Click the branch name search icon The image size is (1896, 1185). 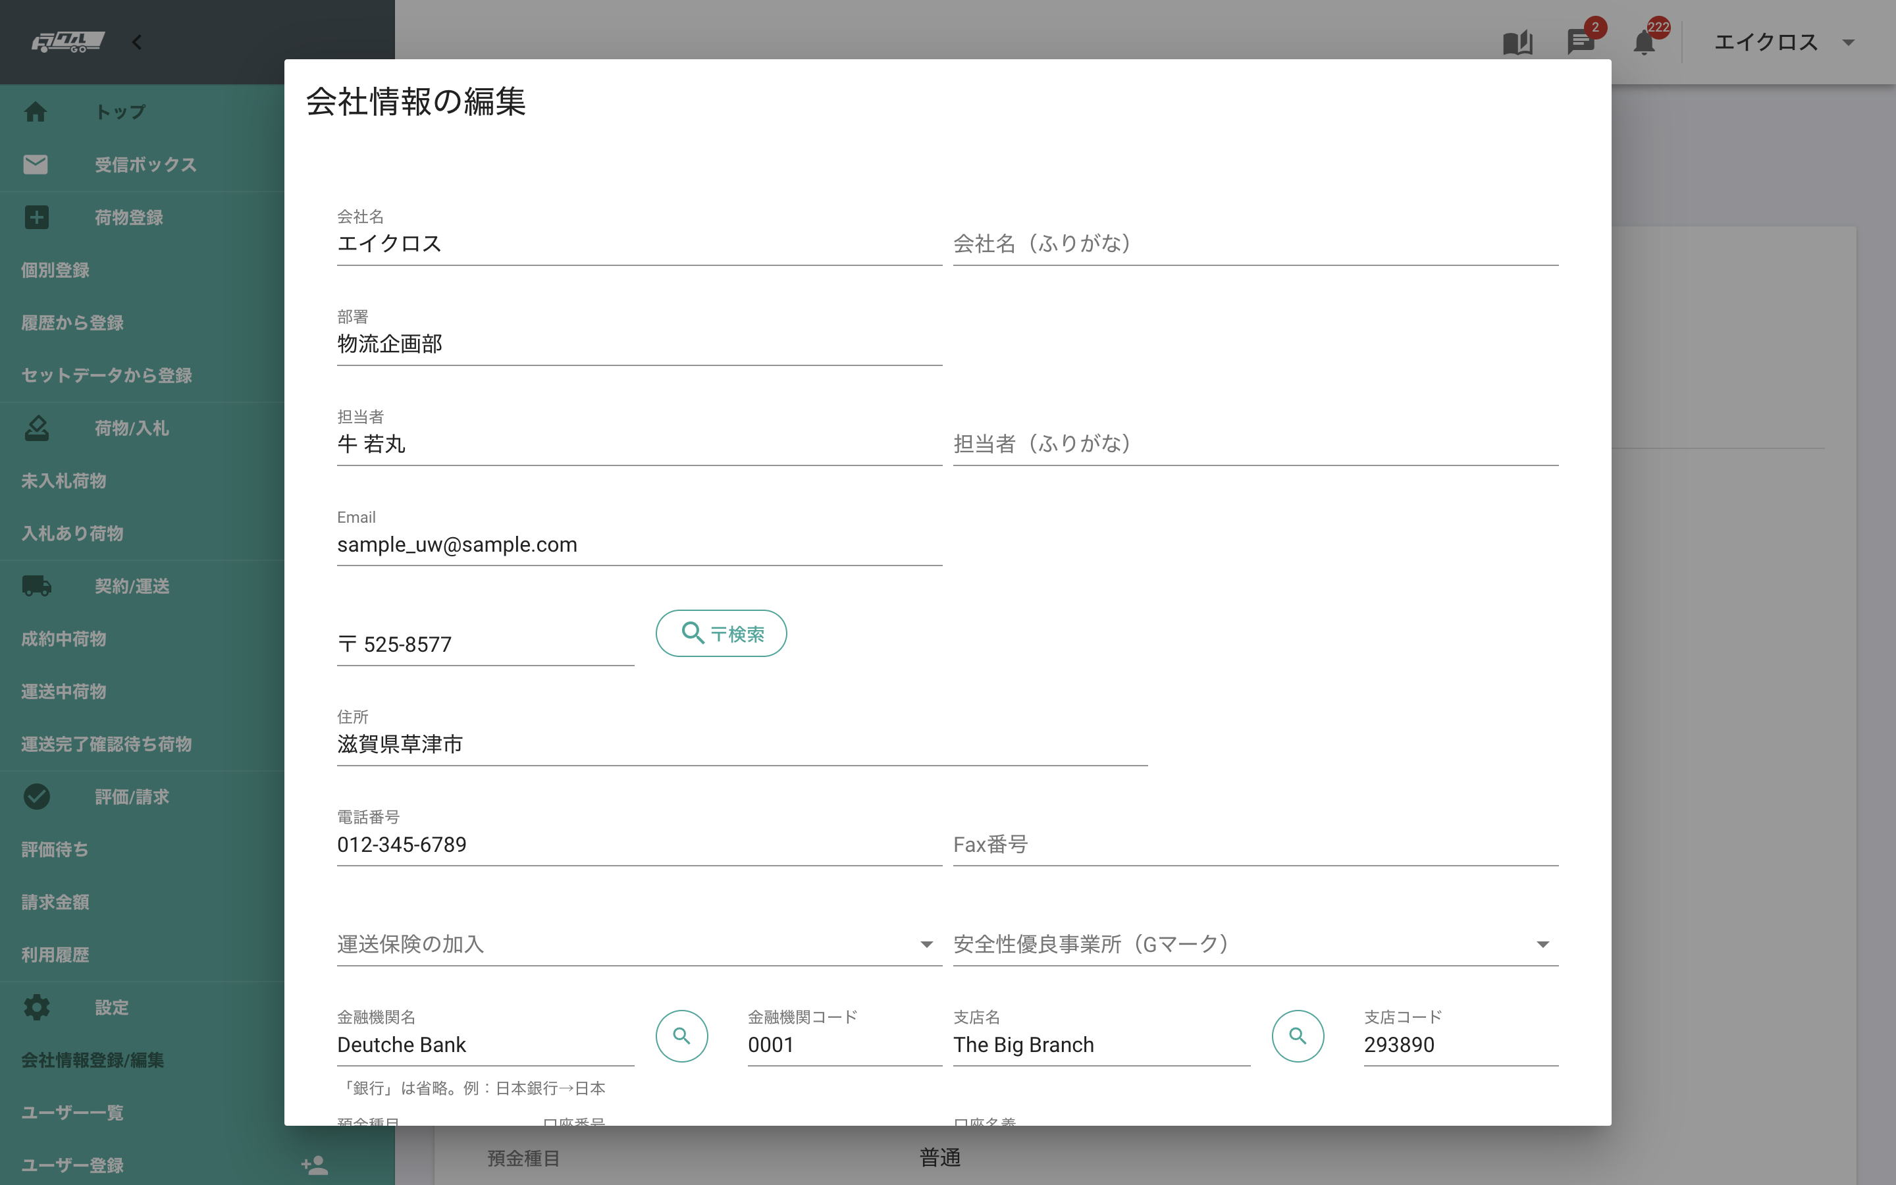[1298, 1036]
